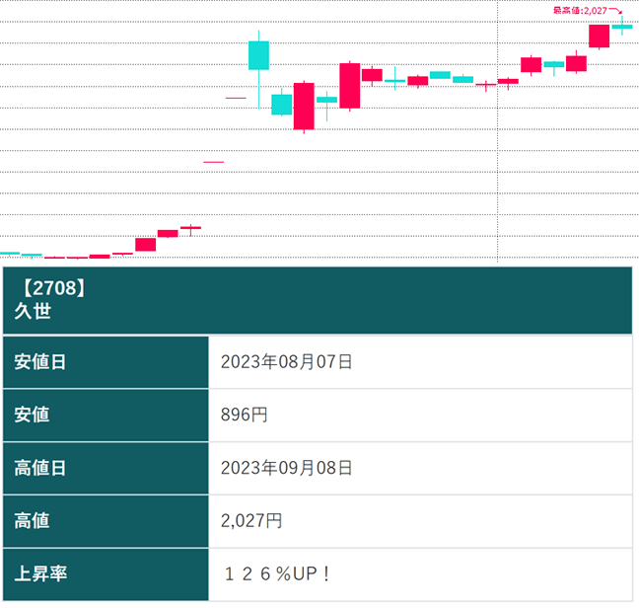Click the tallest cyan candlestick on chart
639x608 pixels.
click(258, 54)
